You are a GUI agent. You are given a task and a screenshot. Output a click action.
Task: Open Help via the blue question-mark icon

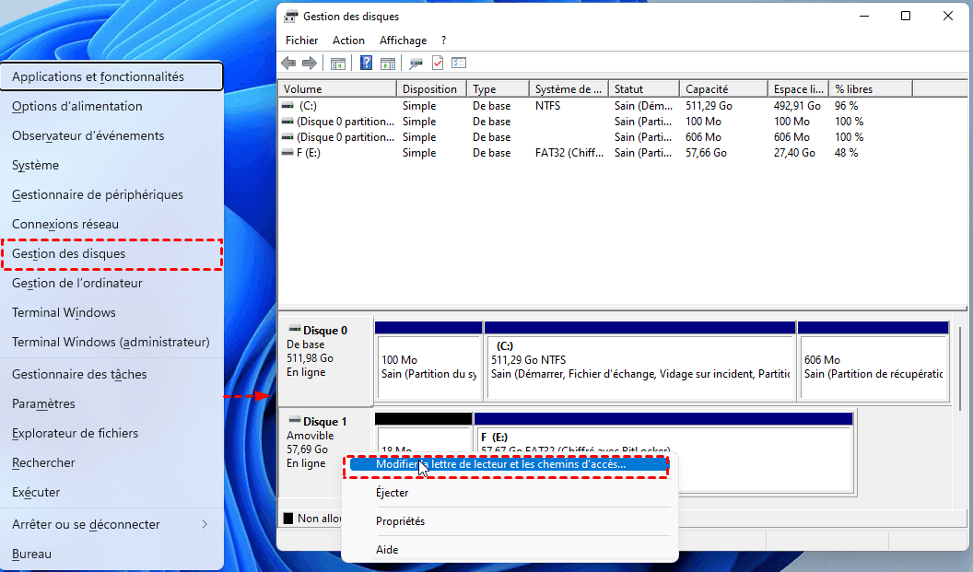pos(366,63)
